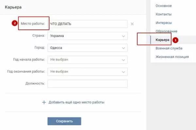196x130 pixels.
Task: Expand the Город dropdown arrow
Action: tap(123, 48)
